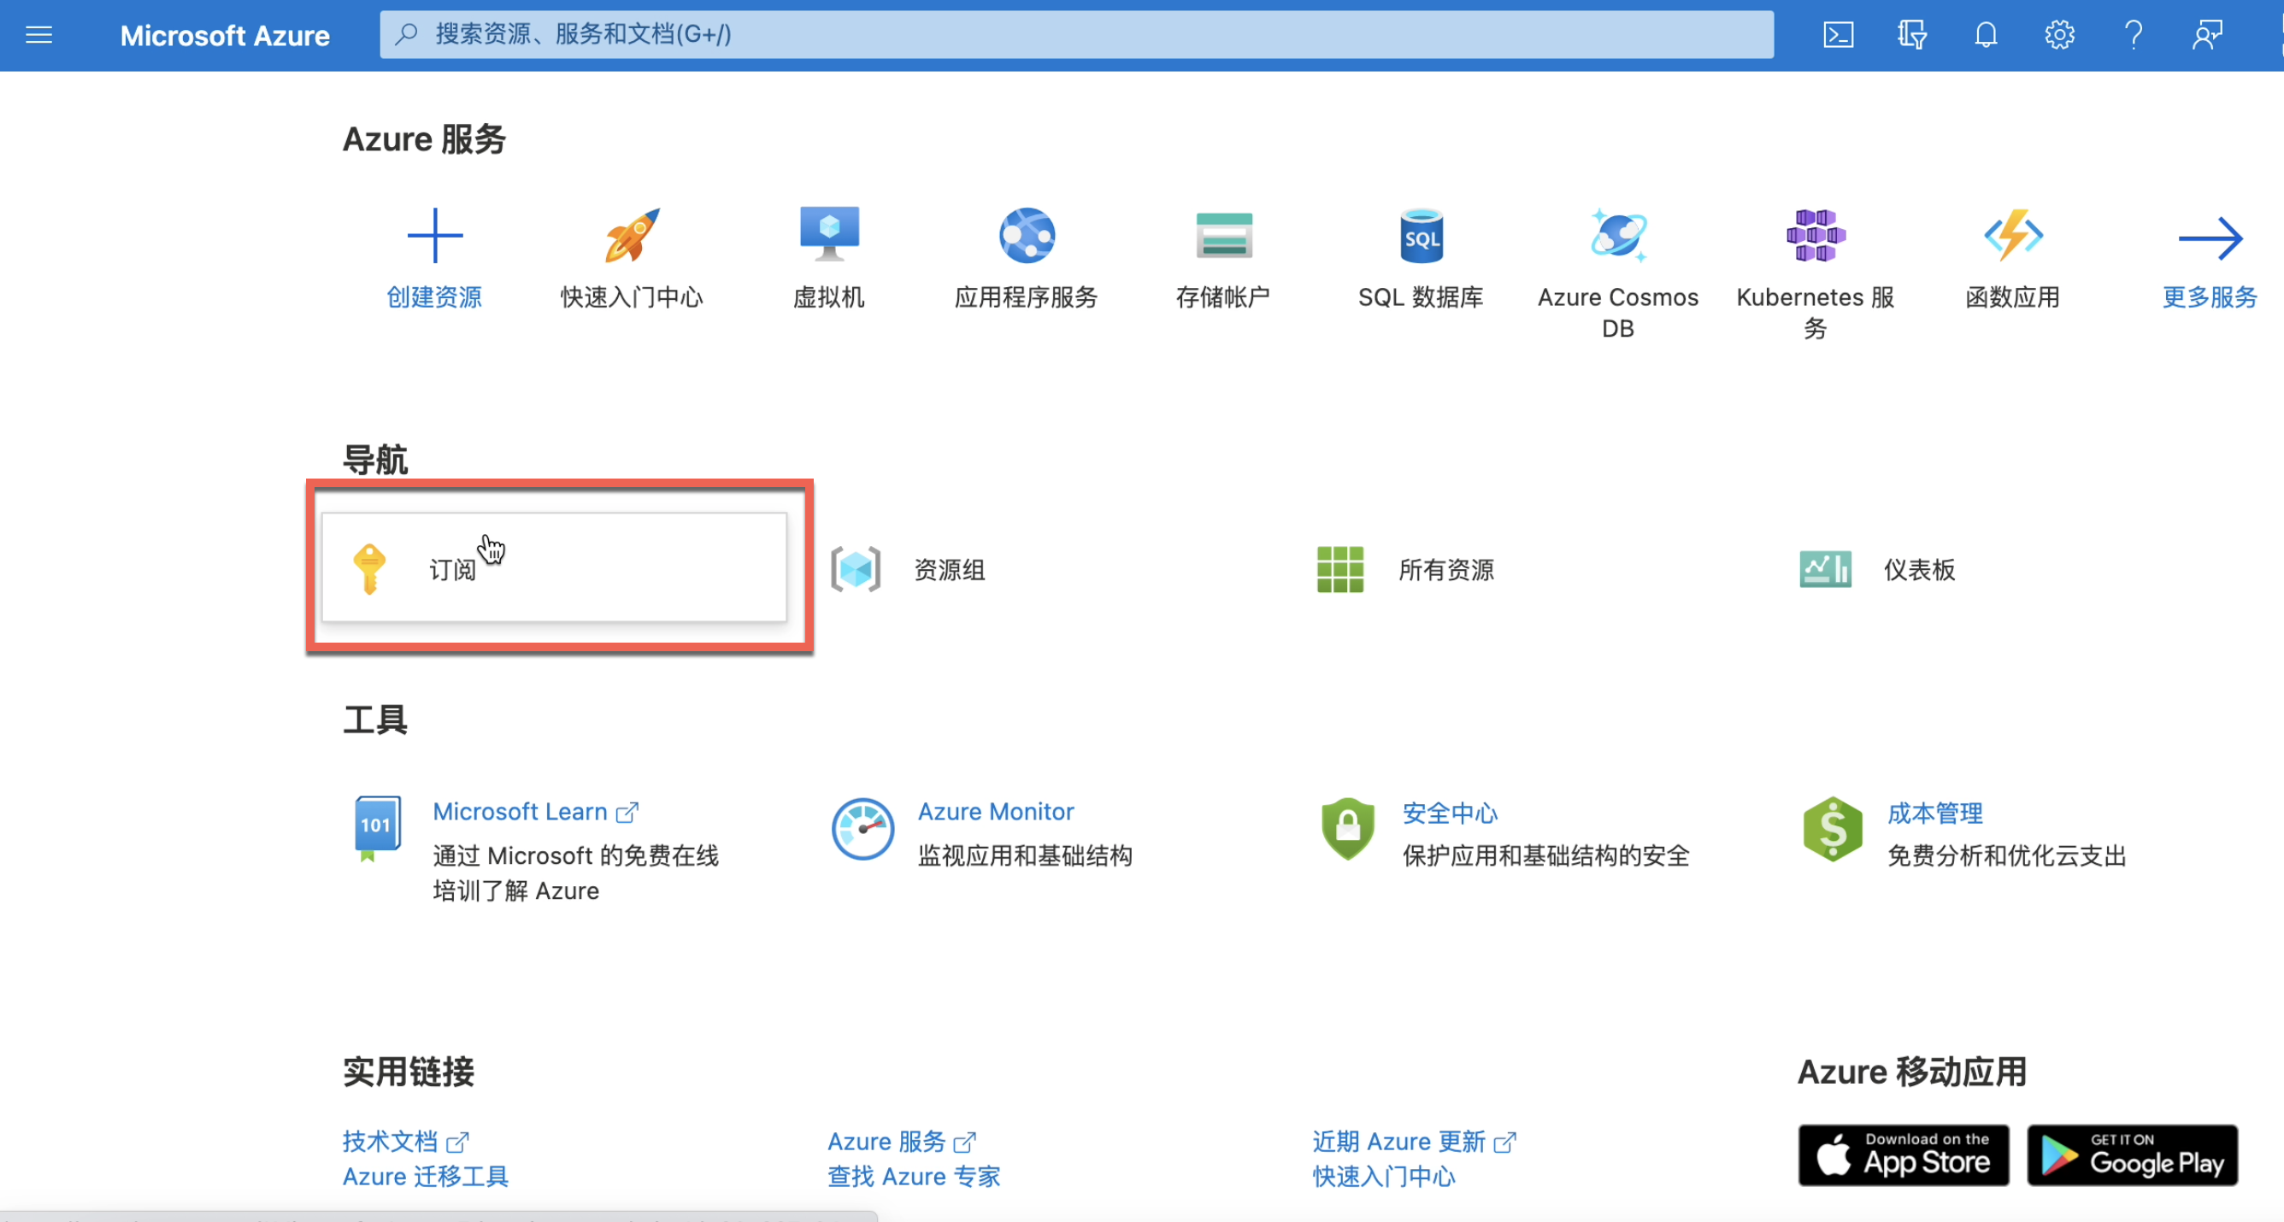Click the App Store download badge
This screenshot has width=2284, height=1222.
(x=1903, y=1155)
